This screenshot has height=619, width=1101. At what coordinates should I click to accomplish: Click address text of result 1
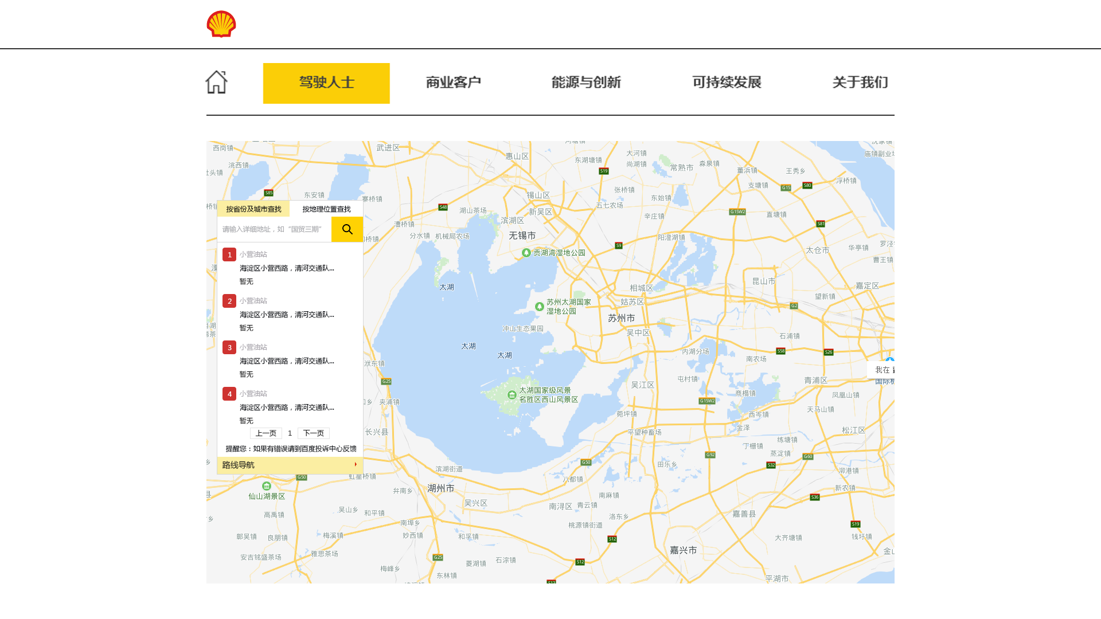[x=287, y=268]
